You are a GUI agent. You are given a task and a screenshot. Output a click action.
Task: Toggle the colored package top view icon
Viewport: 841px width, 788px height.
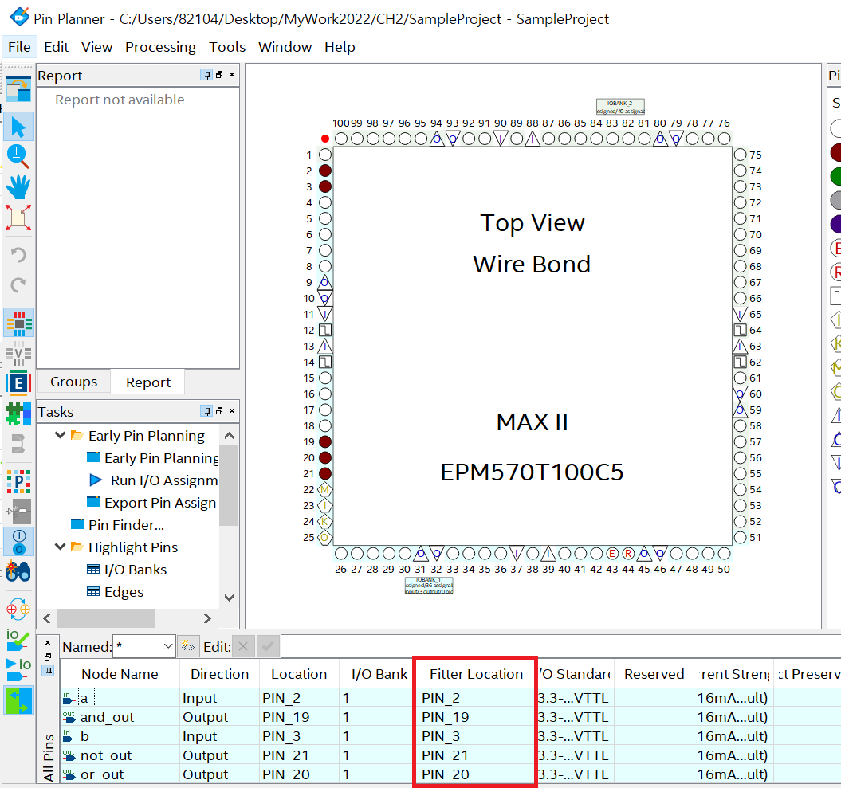pyautogui.click(x=19, y=323)
